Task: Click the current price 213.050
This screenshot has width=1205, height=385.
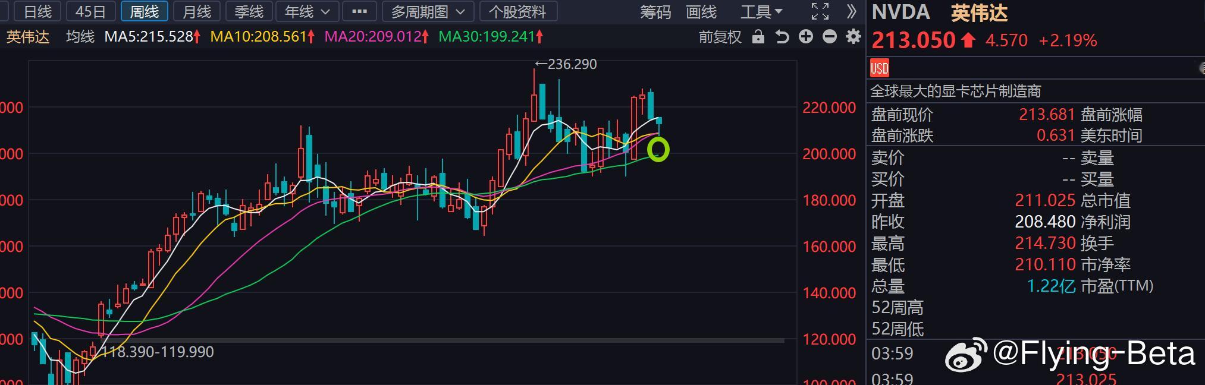Action: (914, 40)
